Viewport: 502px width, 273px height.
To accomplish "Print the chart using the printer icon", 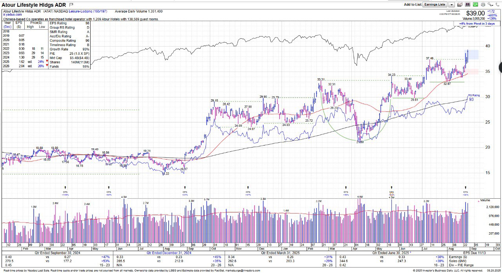I will 482,4.
